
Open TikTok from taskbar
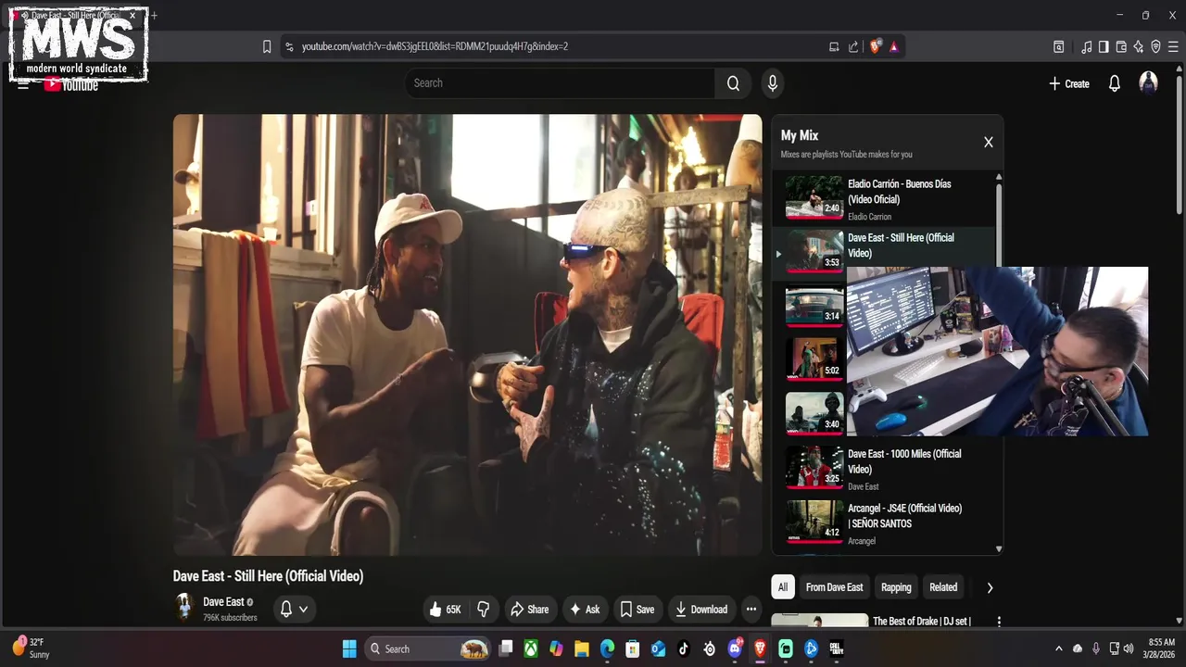tap(684, 648)
